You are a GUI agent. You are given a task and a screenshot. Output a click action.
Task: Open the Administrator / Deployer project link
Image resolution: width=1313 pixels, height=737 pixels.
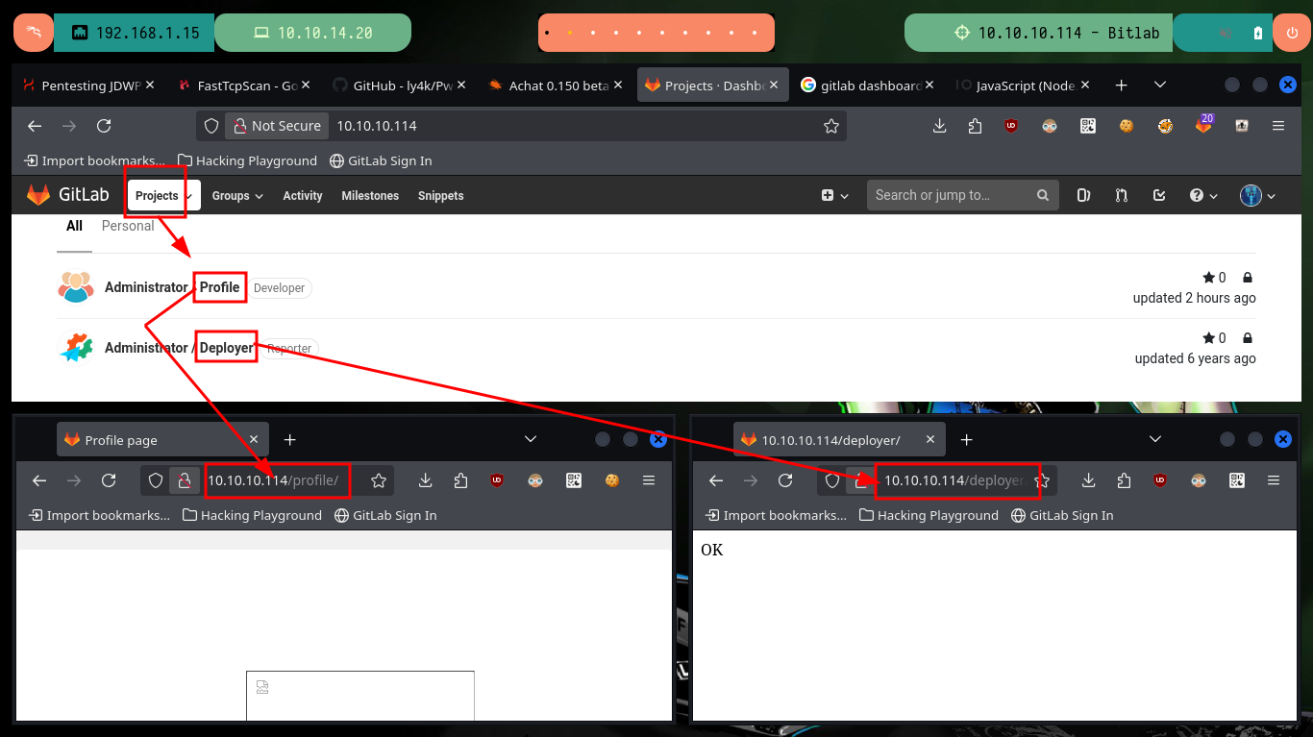pyautogui.click(x=180, y=348)
